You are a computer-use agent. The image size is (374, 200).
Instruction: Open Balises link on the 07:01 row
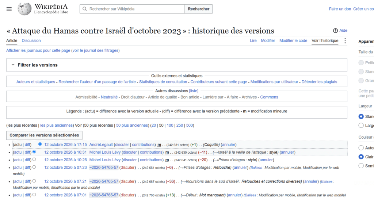[x=251, y=195]
